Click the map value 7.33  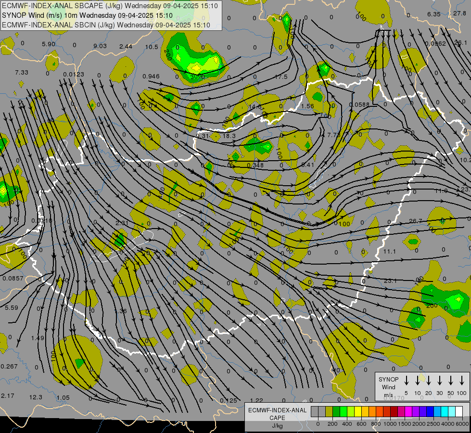coord(22,73)
